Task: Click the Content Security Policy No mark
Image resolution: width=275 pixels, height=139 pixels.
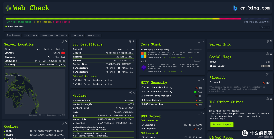Action: [x=196, y=88]
